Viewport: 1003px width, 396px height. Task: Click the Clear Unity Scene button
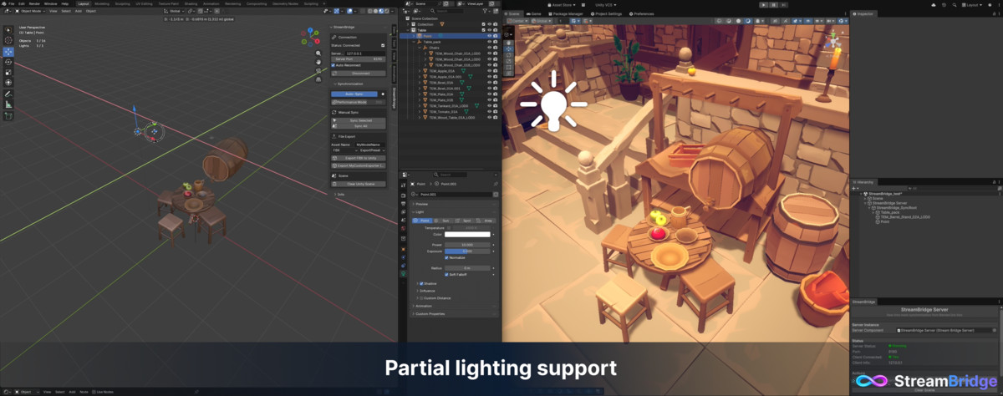coord(359,184)
